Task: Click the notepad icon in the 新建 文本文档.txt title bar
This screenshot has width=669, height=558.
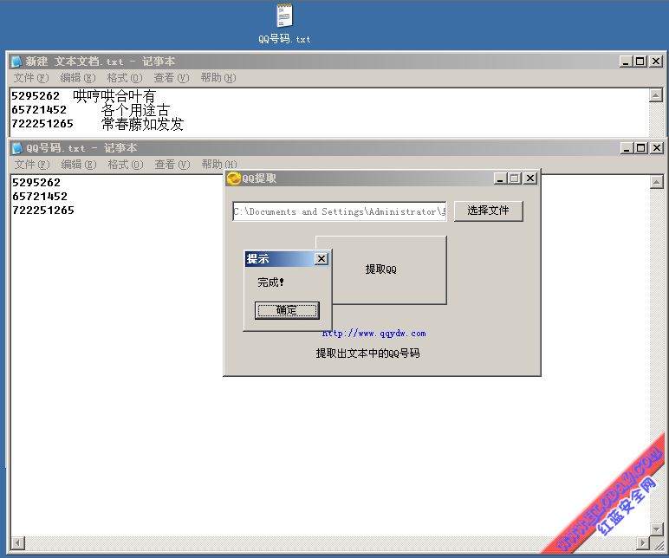Action: [x=16, y=62]
